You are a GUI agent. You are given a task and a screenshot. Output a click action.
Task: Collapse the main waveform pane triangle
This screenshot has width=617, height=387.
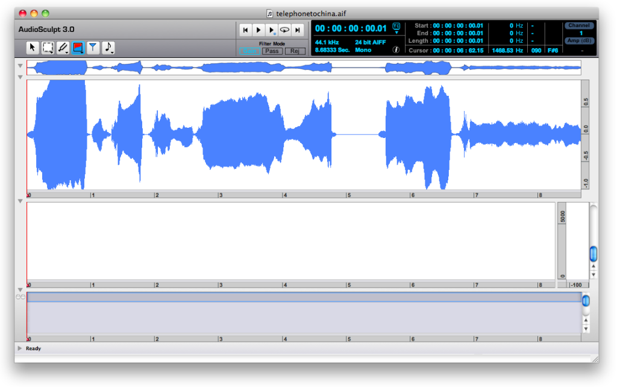pyautogui.click(x=20, y=77)
